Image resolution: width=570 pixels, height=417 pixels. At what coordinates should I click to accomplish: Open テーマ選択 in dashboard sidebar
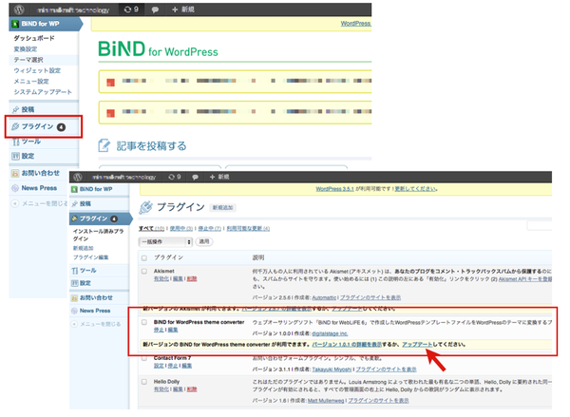click(28, 60)
